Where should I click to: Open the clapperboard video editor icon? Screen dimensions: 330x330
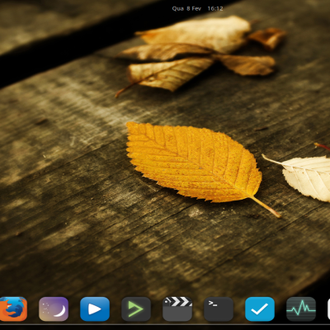pyautogui.click(x=177, y=309)
